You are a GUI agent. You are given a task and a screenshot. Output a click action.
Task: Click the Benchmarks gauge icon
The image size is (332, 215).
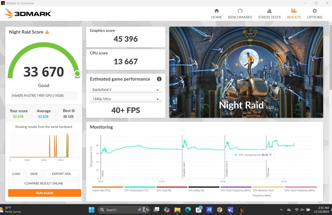tap(240, 11)
